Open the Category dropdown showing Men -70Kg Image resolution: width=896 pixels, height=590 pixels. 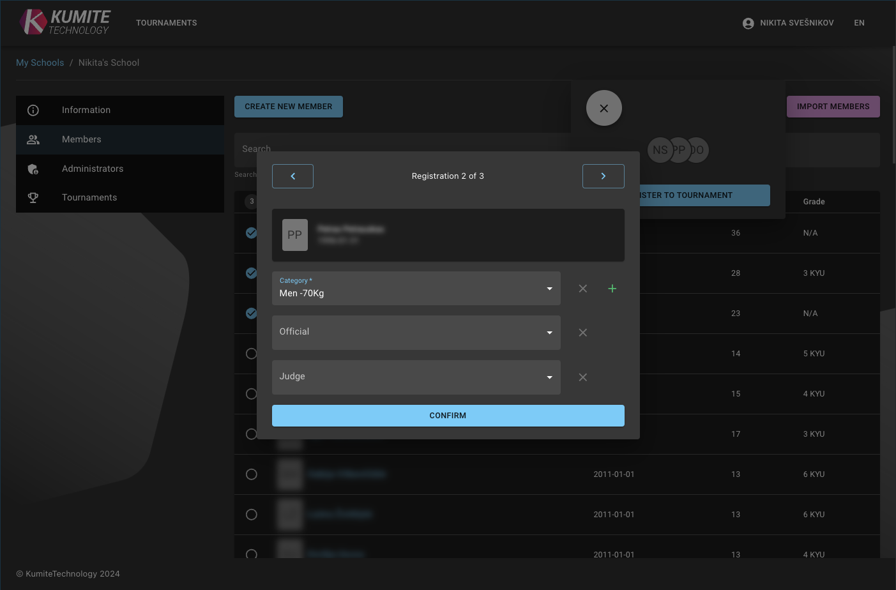point(416,289)
